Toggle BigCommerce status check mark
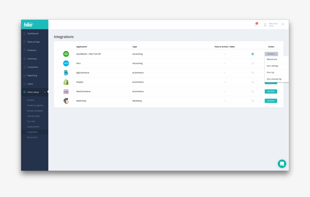This screenshot has width=310, height=197. click(x=253, y=73)
